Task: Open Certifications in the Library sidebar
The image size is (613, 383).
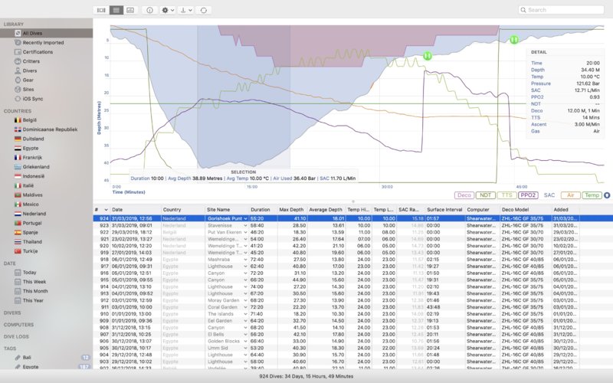Action: pos(37,51)
